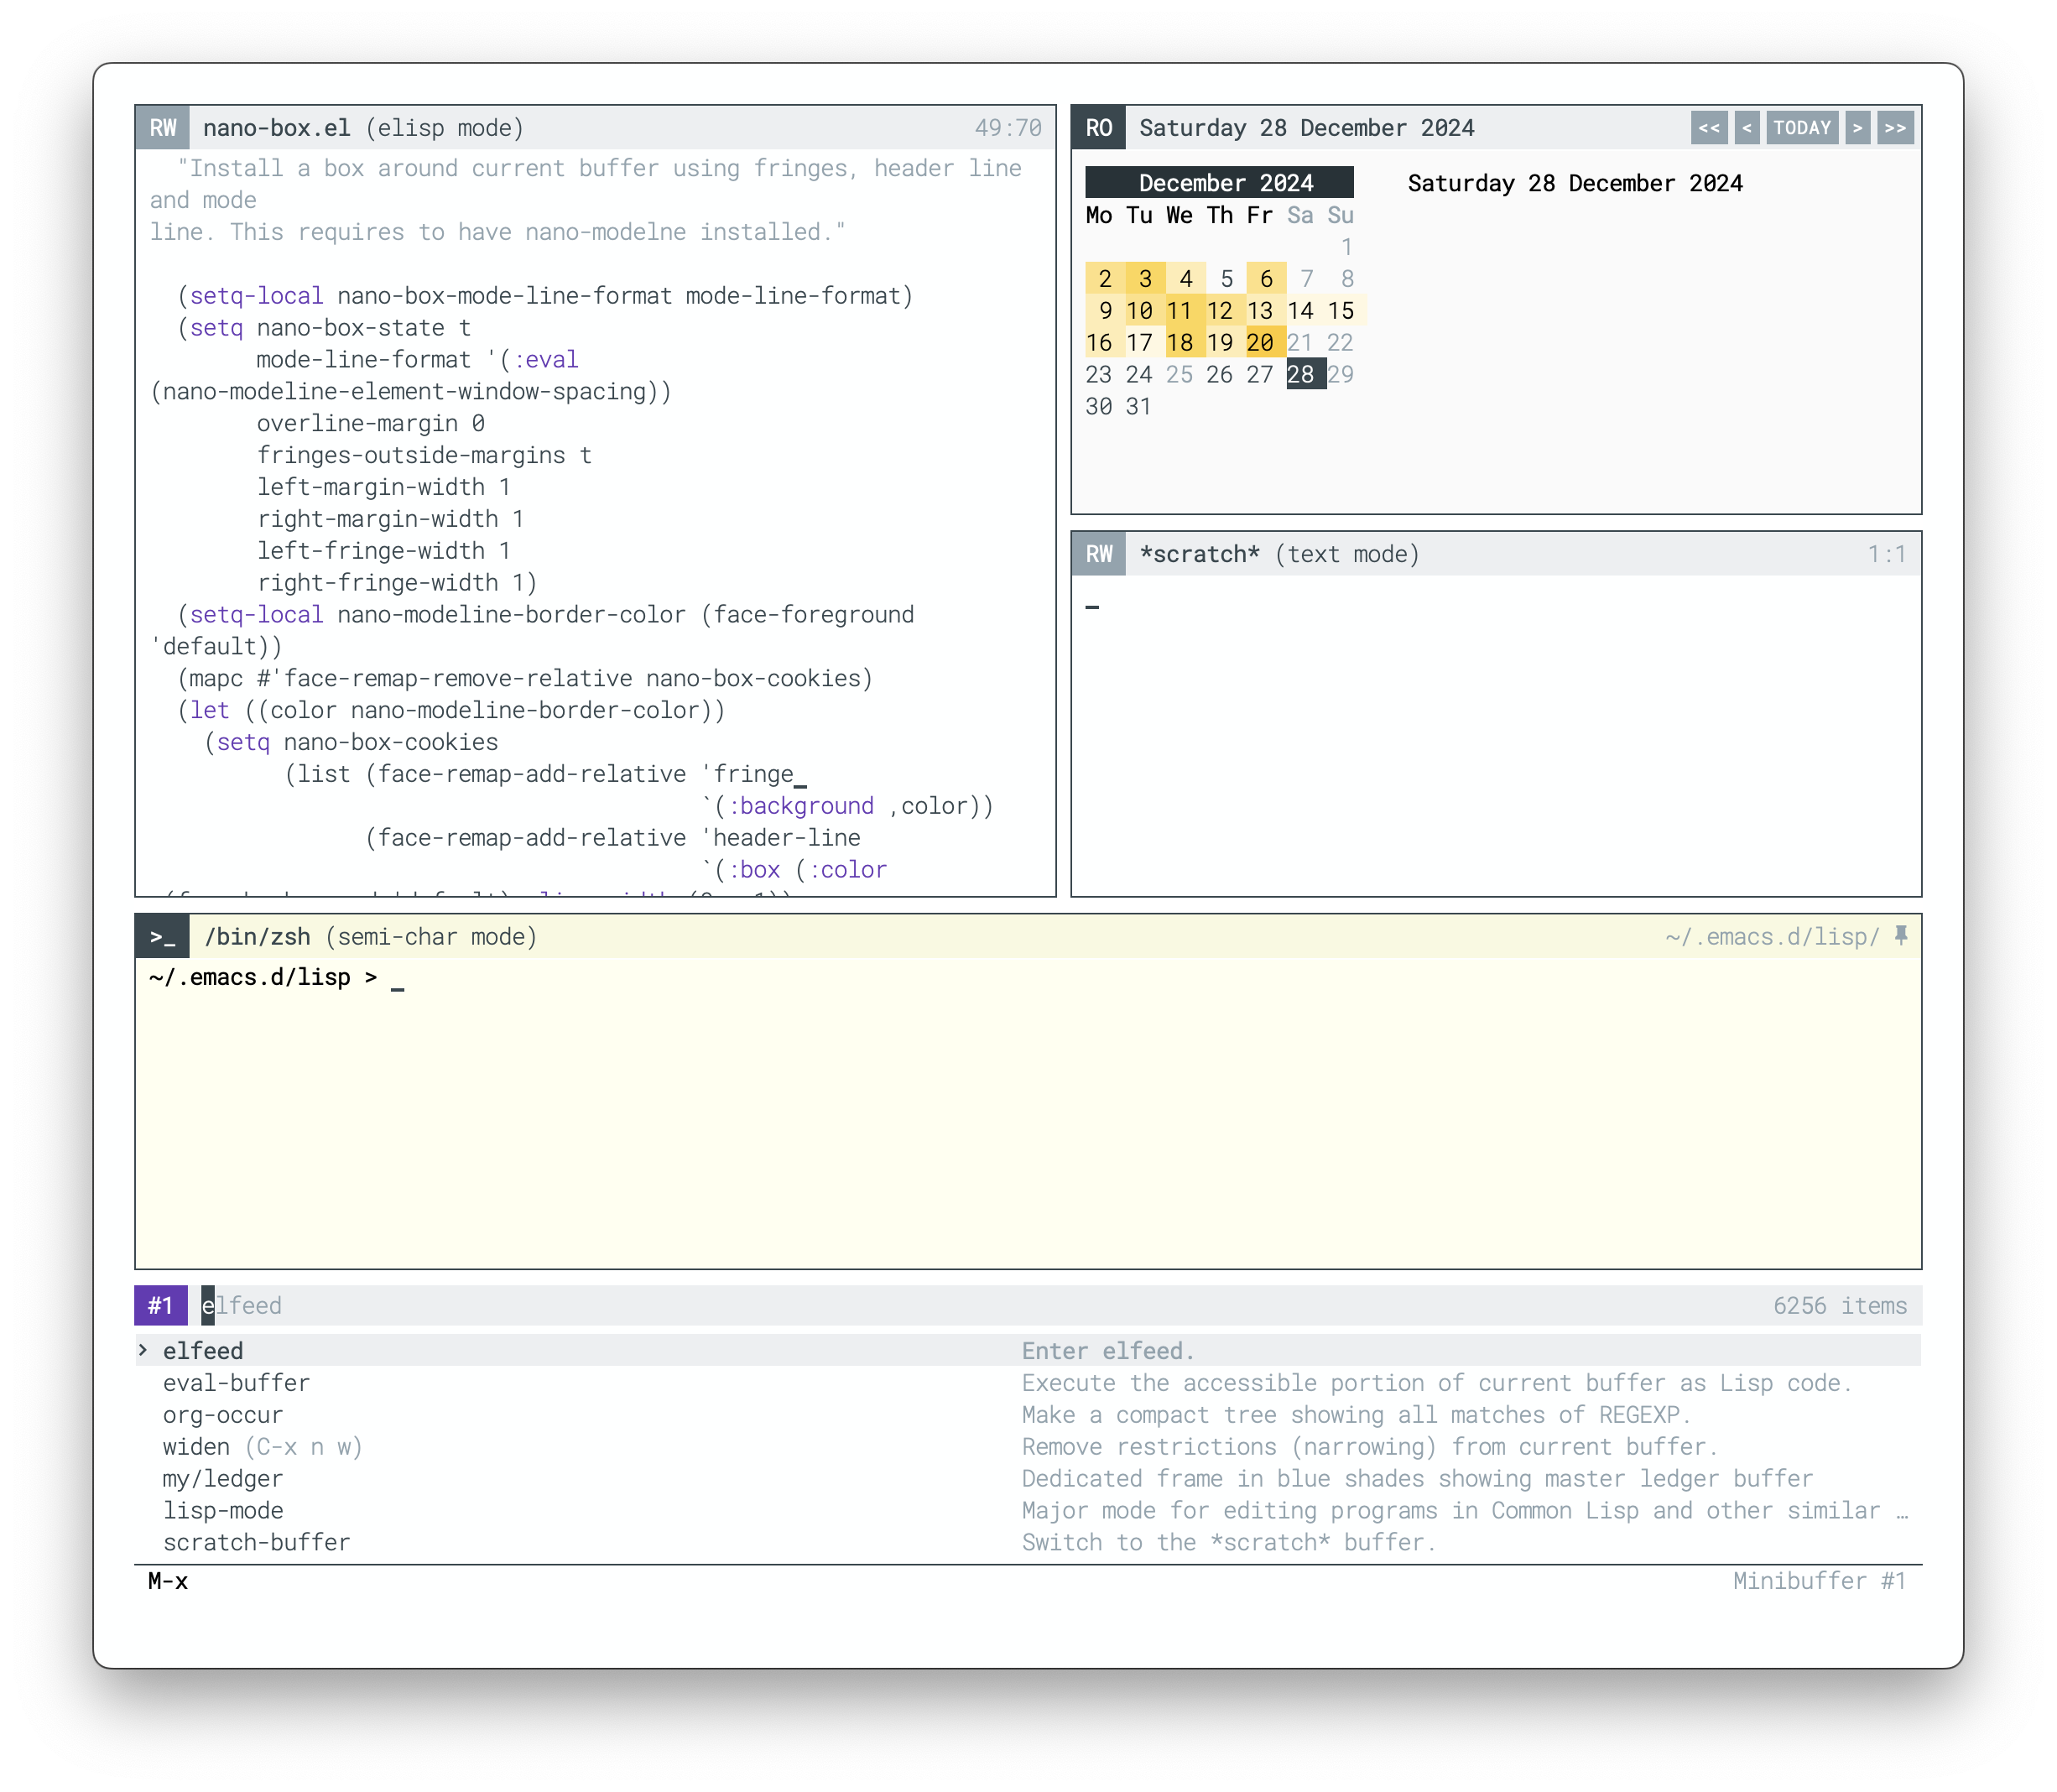The height and width of the screenshot is (1792, 2057).
Task: Go to next month arrow
Action: (1857, 128)
